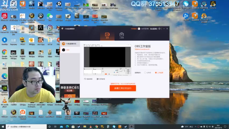Open the 使用教程 tutorial link

[101, 79]
